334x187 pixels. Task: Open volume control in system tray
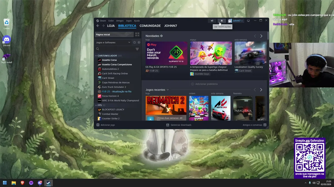point(314,183)
